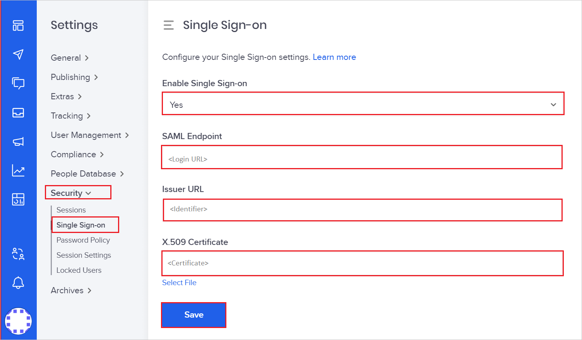This screenshot has height=340, width=582.
Task: Open the Enable Single Sign-on dropdown
Action: (x=363, y=104)
